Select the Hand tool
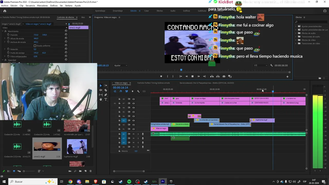This screenshot has height=185, width=329. point(101,99)
